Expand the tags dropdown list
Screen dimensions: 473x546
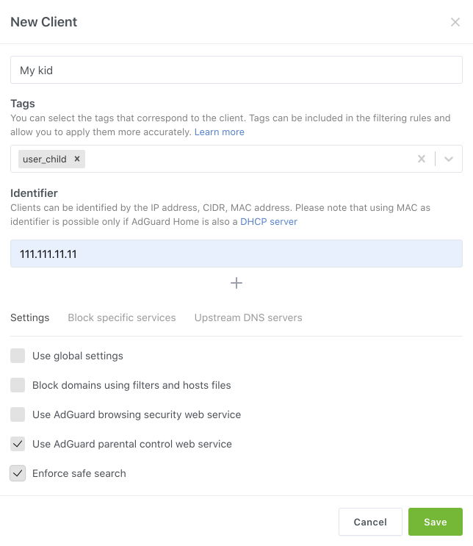[x=449, y=159]
